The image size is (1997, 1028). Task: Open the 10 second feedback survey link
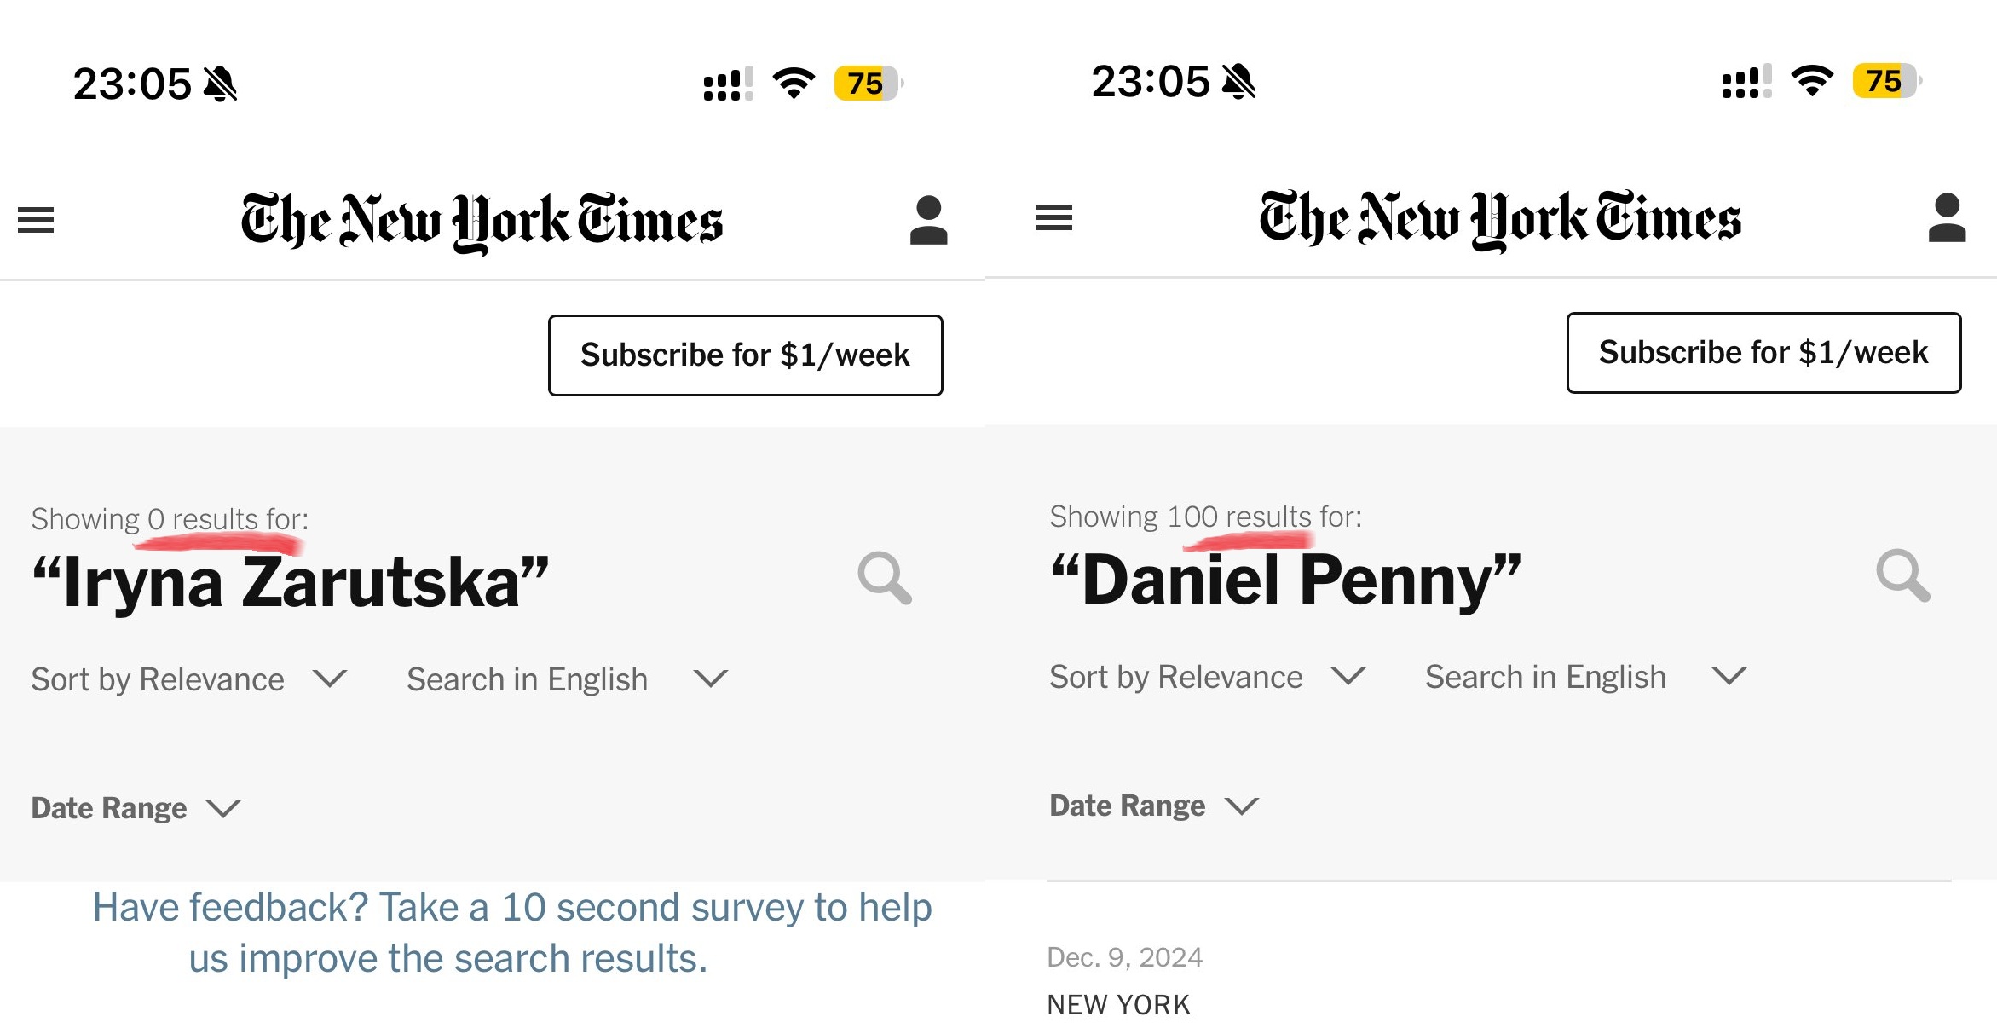click(x=511, y=933)
